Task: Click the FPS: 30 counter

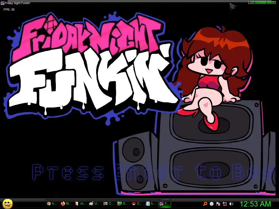Action: click(9, 10)
